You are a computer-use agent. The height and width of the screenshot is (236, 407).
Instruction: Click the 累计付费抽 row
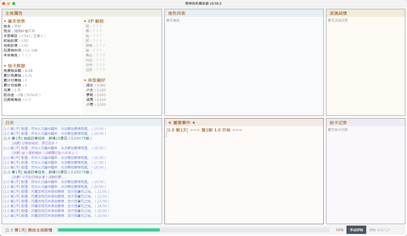15,81
